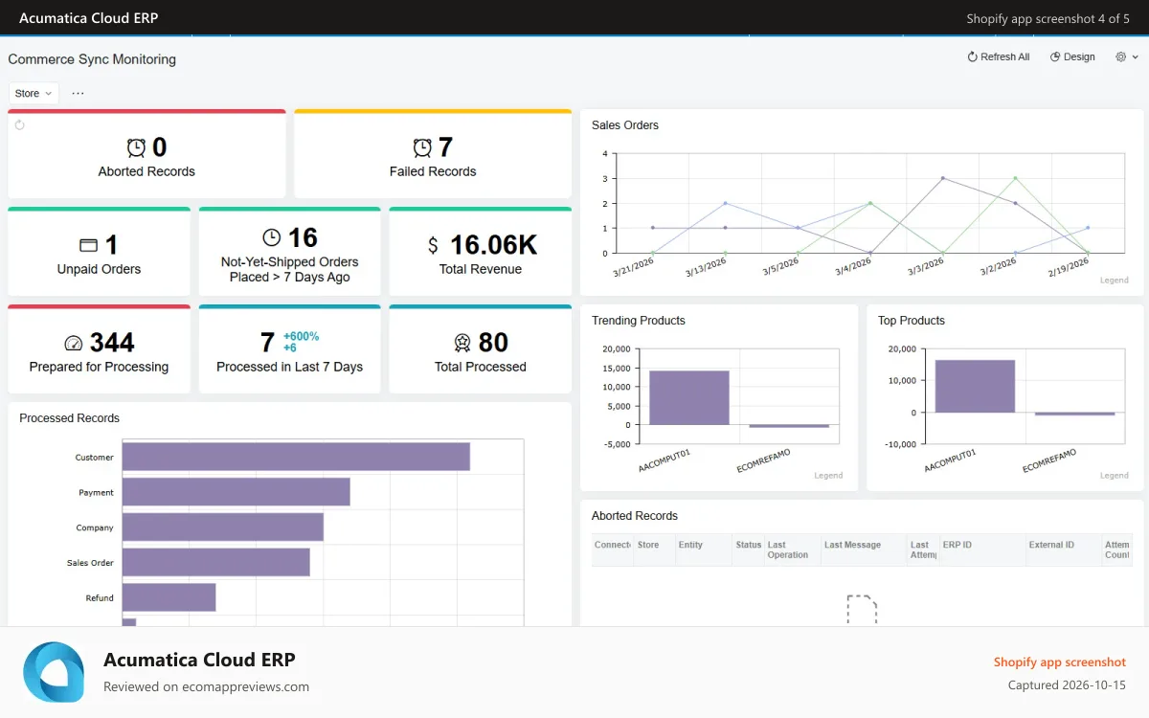Screen dimensions: 1149x718
Task: Click the 16.06K Total Revenue value
Action: point(493,245)
